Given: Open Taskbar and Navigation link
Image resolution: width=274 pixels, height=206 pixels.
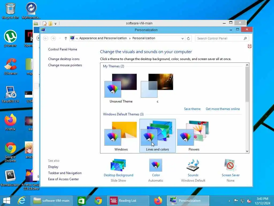Looking at the screenshot, I should click(65, 173).
